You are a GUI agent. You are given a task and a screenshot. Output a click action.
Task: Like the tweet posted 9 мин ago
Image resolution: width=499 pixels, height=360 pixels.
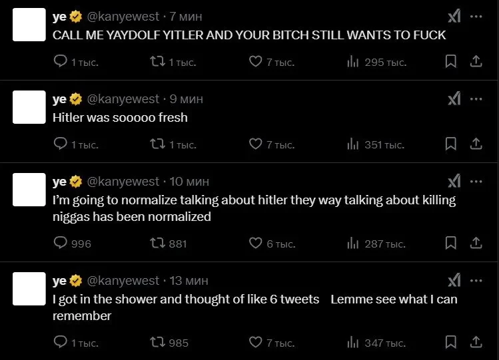point(255,144)
